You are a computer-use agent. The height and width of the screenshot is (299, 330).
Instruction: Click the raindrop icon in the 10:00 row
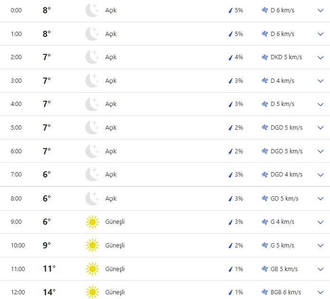click(x=231, y=246)
